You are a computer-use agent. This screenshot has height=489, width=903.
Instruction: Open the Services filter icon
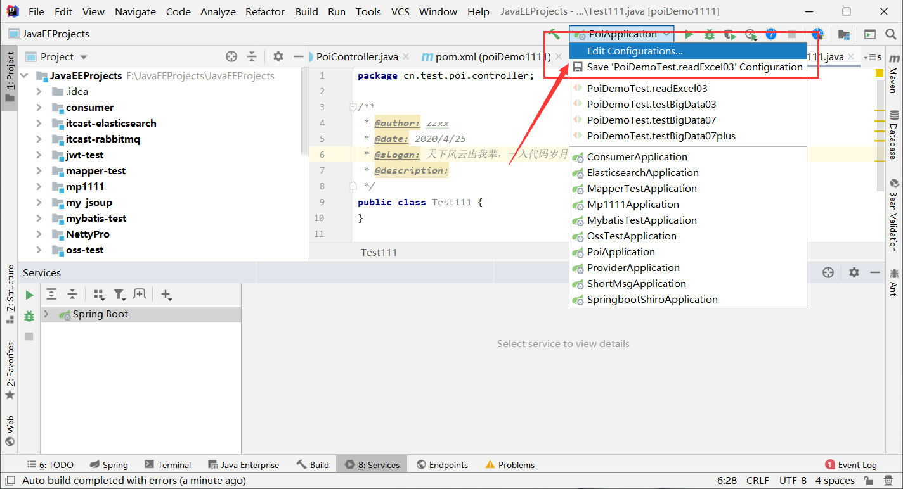119,294
